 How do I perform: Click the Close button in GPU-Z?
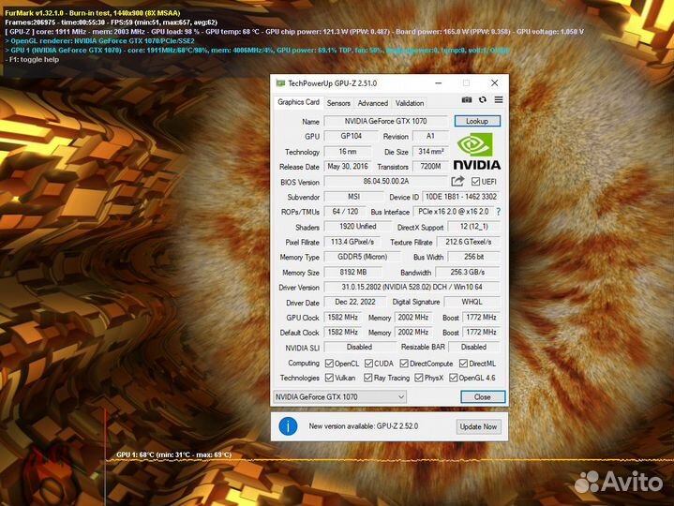482,397
